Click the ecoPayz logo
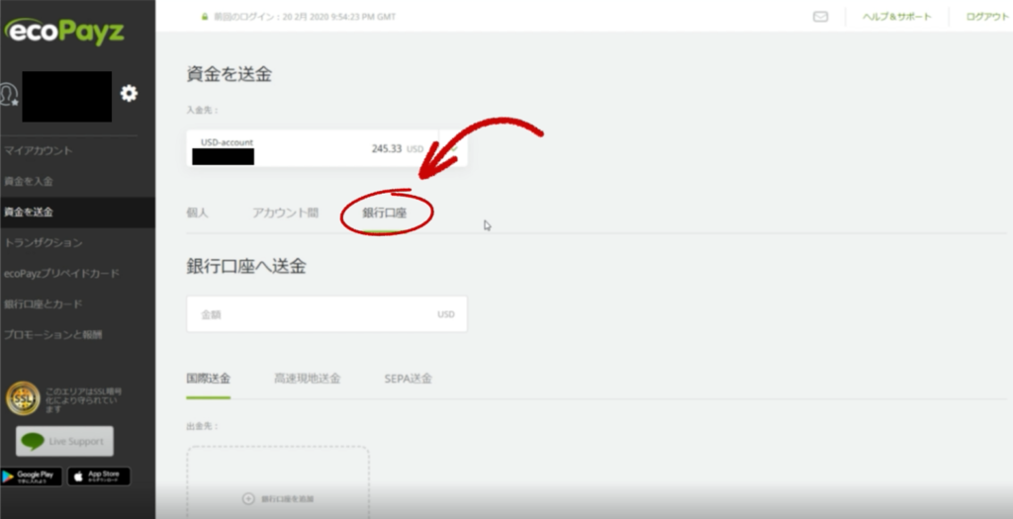Image resolution: width=1013 pixels, height=519 pixels. tap(65, 31)
